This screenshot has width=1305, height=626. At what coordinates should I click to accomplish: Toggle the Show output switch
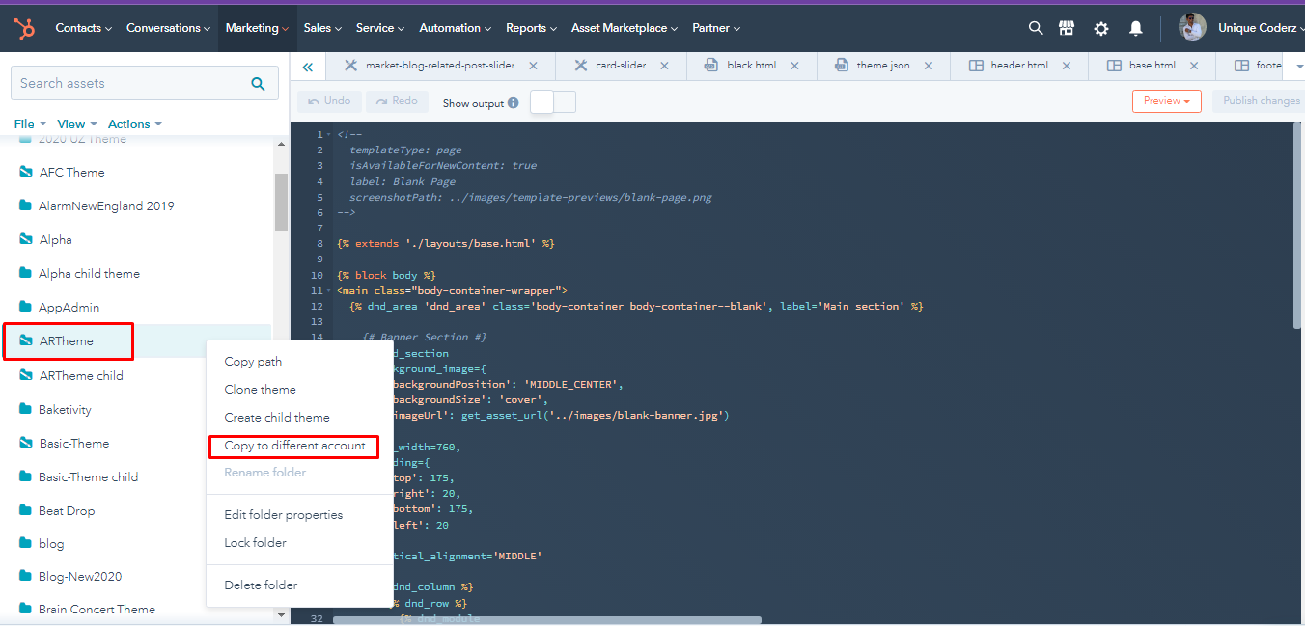click(553, 102)
